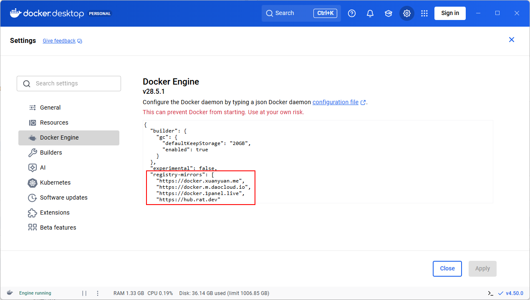Click the "builder" key line in JSON
The height and width of the screenshot is (300, 530).
pos(168,131)
